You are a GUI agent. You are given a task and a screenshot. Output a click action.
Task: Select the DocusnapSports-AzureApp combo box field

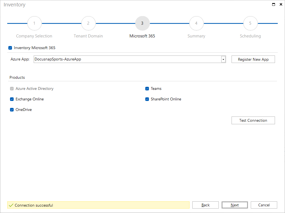(130, 59)
